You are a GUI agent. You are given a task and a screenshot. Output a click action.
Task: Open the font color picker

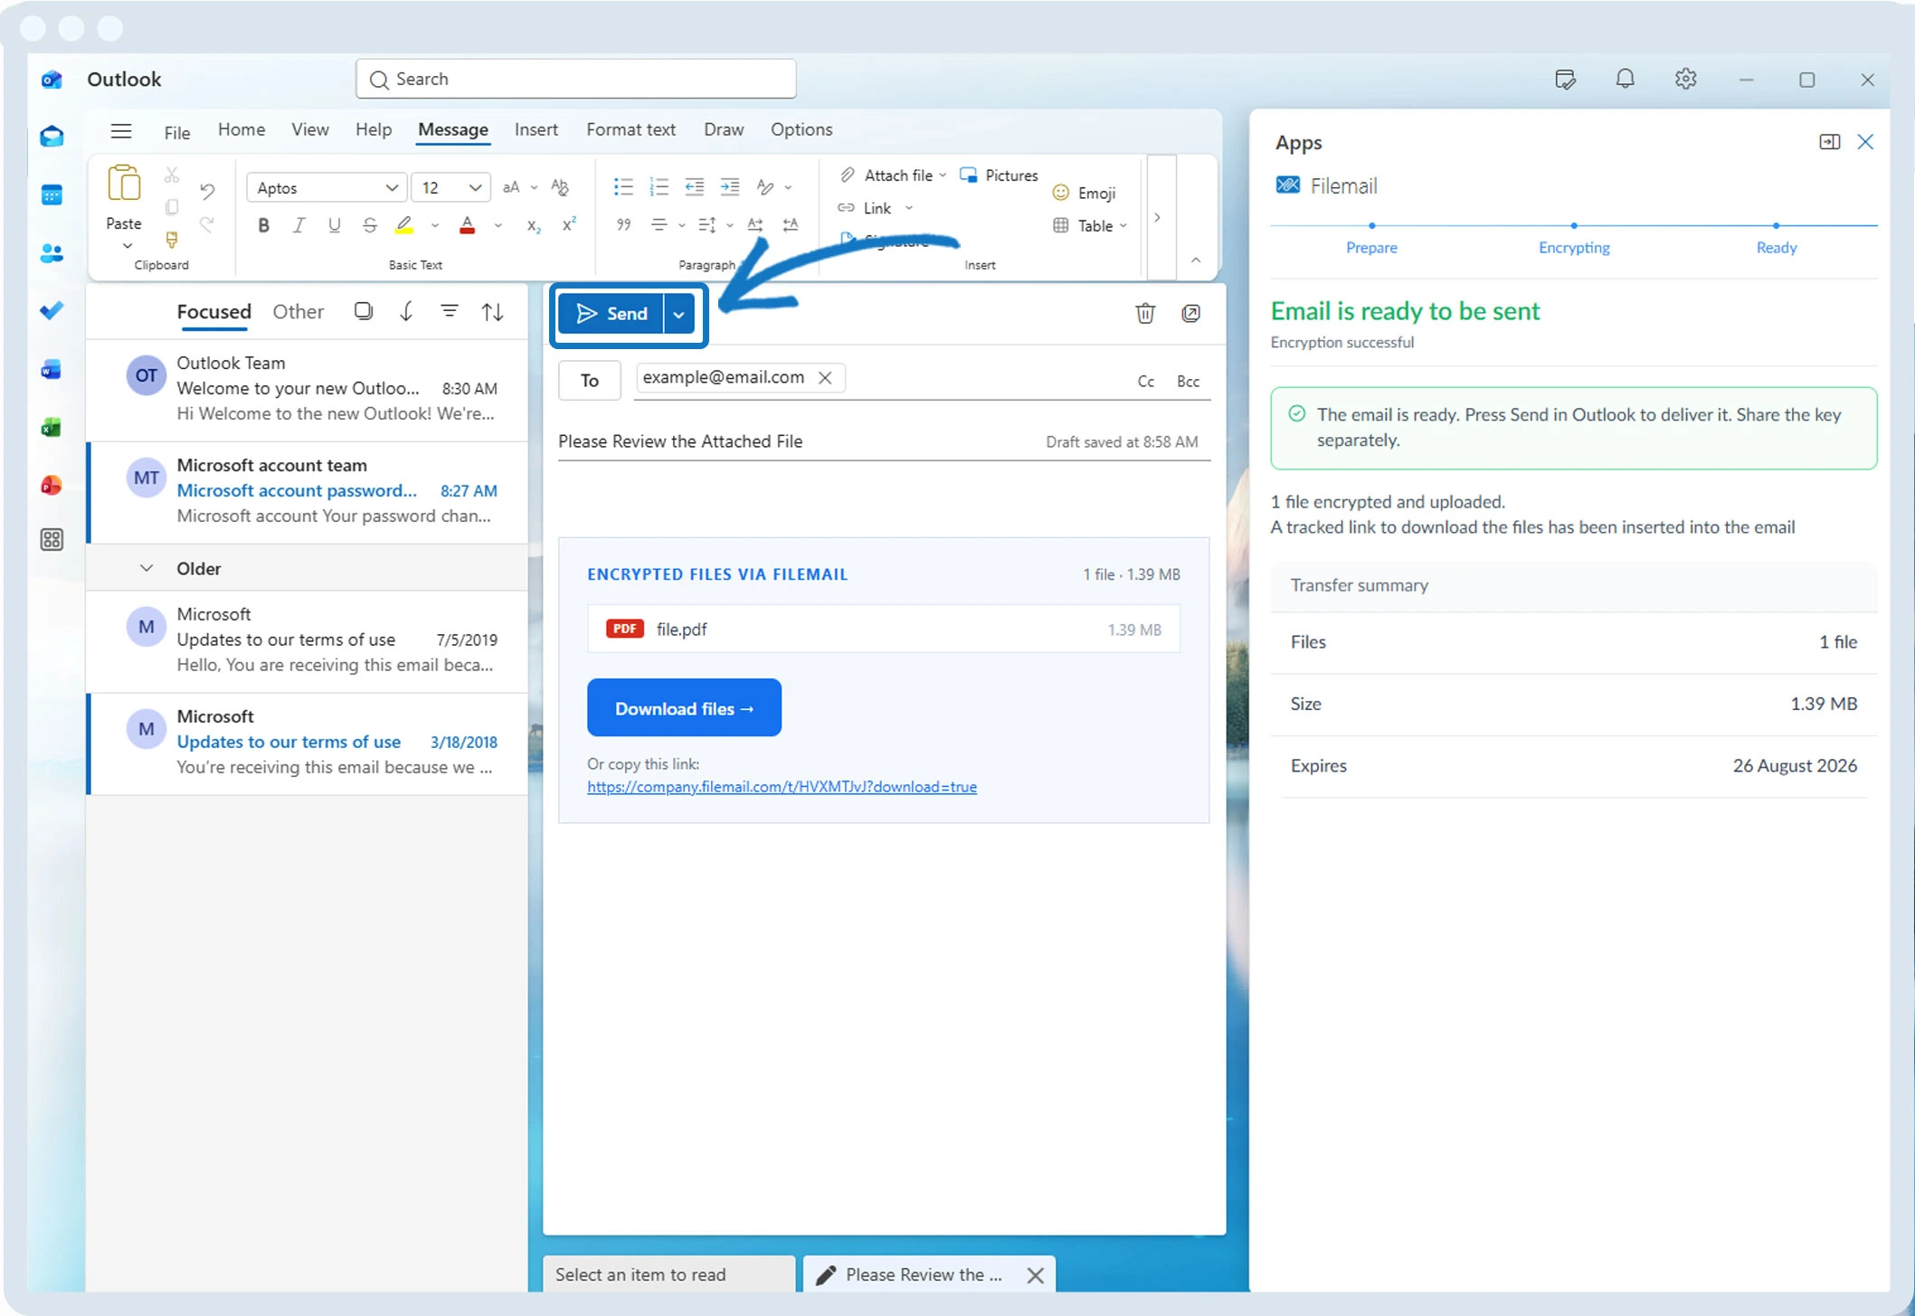[467, 225]
